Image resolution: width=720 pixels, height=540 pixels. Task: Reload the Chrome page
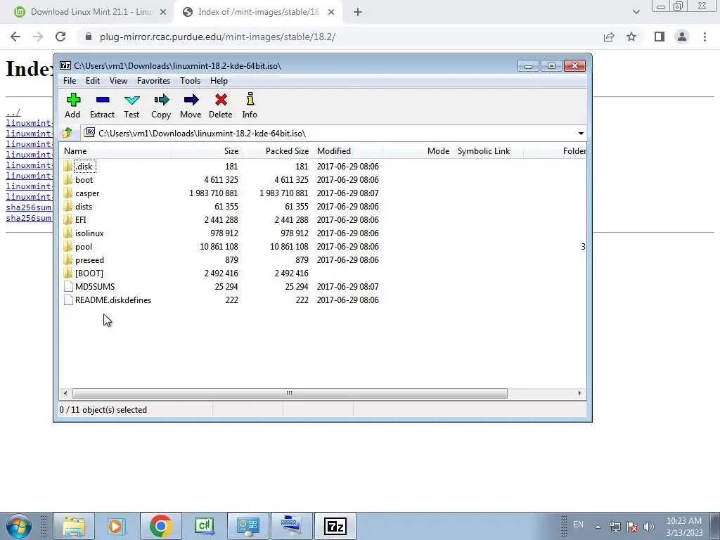pyautogui.click(x=60, y=37)
